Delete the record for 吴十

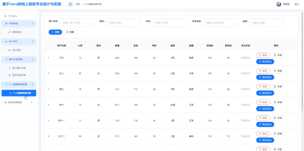(263, 102)
